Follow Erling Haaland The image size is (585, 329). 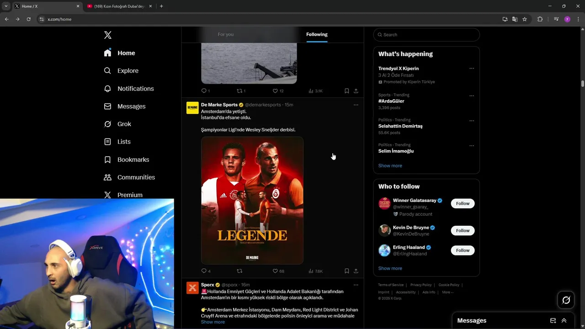pos(463,250)
